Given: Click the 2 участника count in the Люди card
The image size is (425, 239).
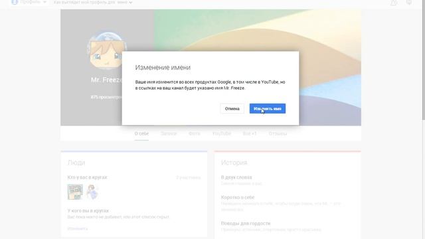Looking at the screenshot, I should (x=189, y=178).
